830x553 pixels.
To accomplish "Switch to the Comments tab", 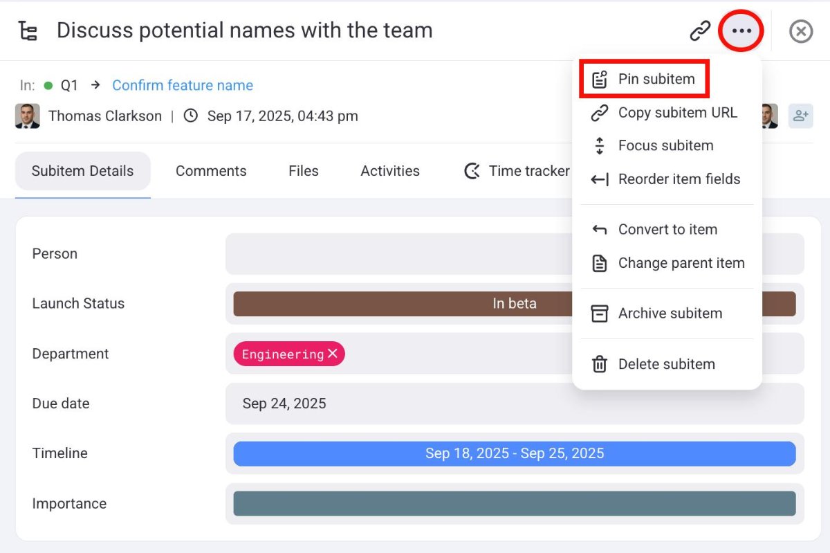I will 211,171.
